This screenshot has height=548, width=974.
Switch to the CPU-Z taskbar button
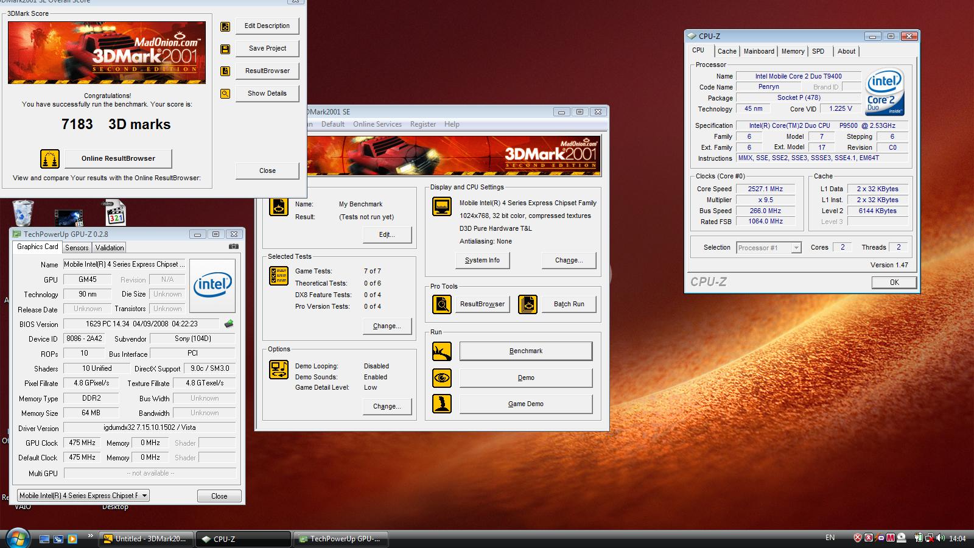coord(245,539)
